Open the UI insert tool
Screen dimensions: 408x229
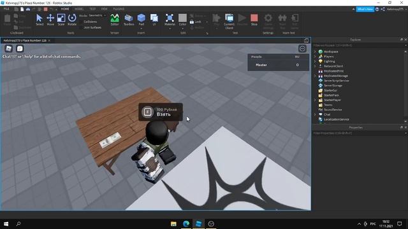154,20
